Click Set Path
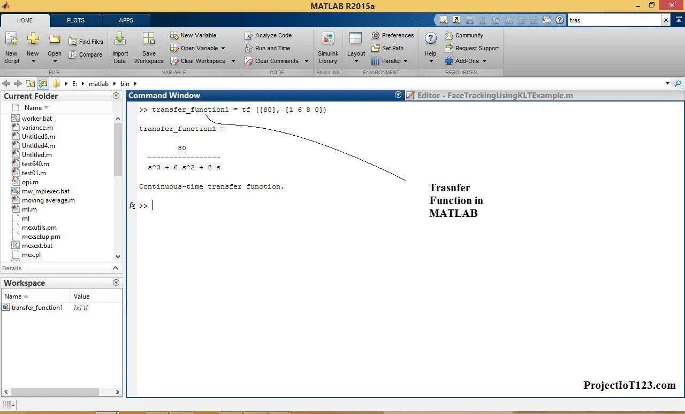 click(387, 48)
